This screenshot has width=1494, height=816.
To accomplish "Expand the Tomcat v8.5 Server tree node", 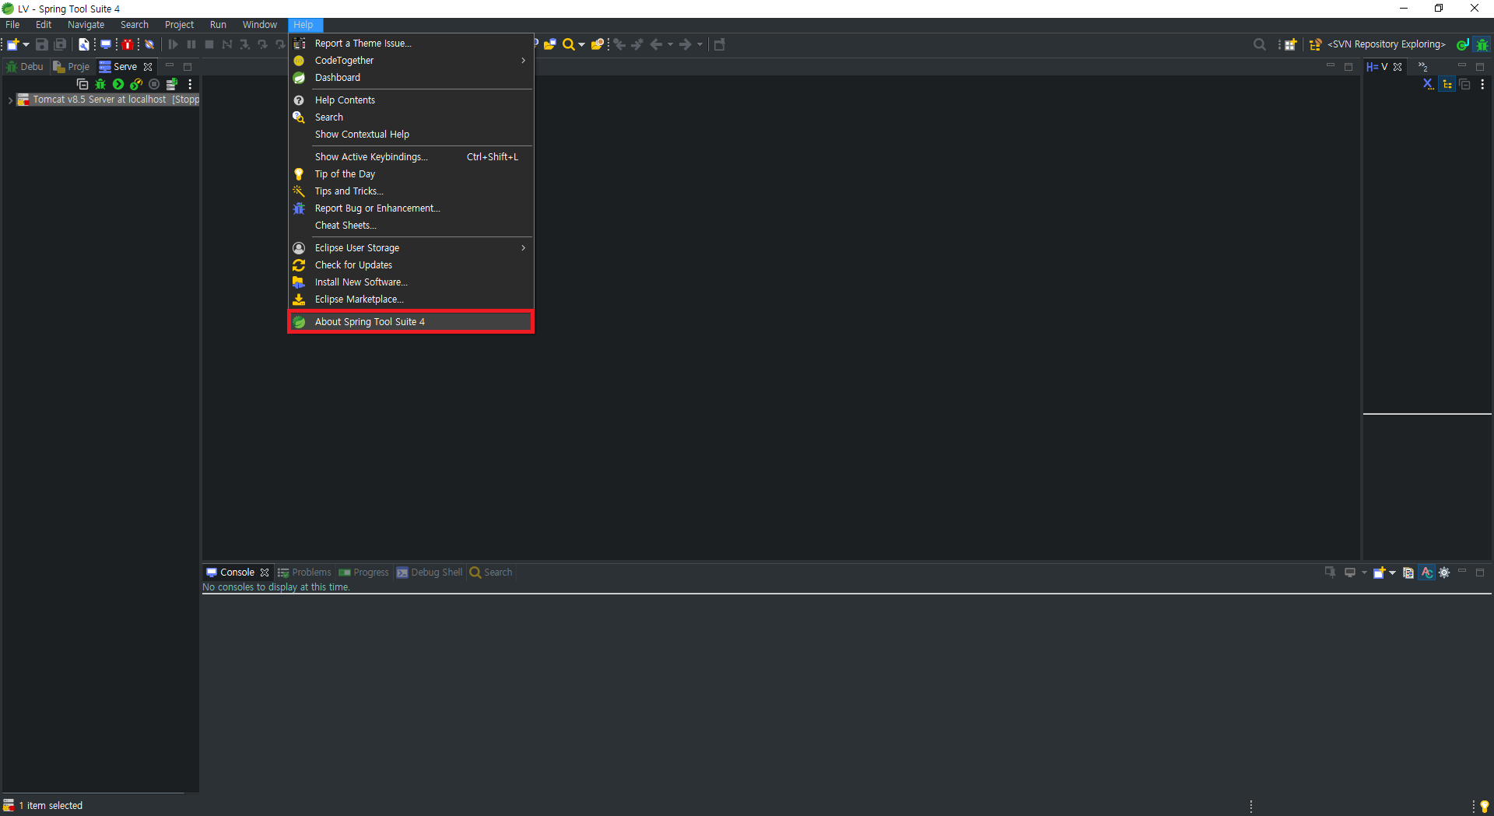I will (x=9, y=100).
